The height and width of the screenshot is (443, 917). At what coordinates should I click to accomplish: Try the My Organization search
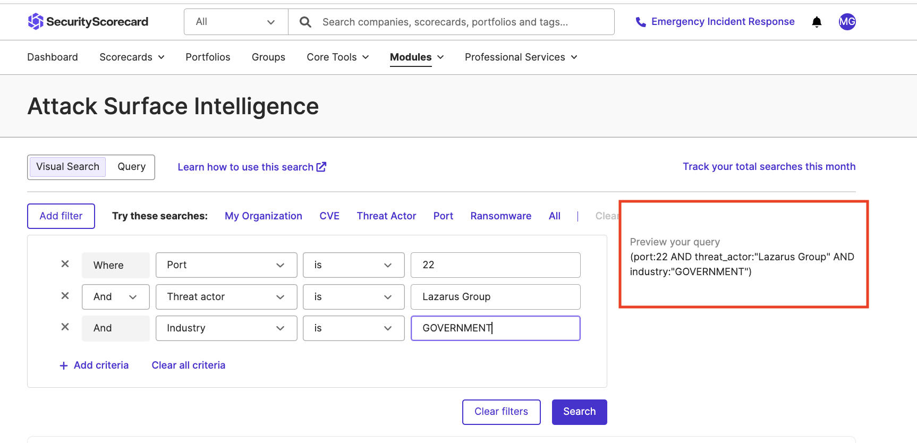coord(264,216)
